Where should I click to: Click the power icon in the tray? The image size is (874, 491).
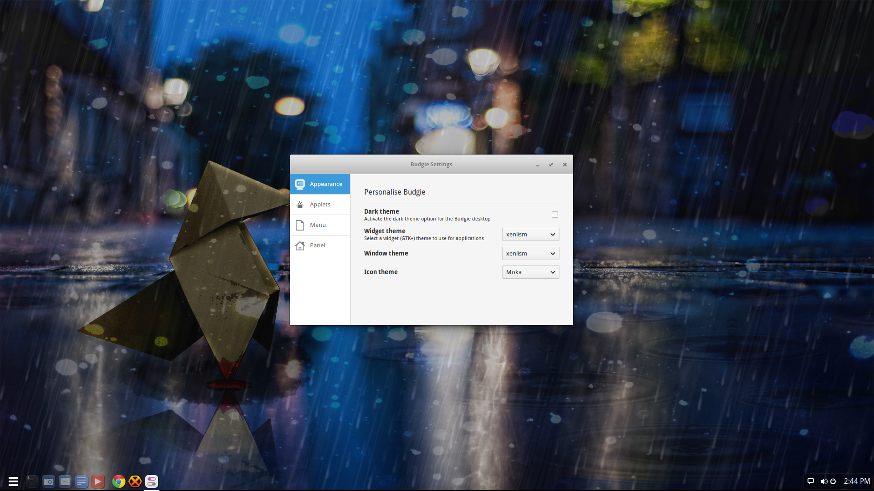pos(833,481)
